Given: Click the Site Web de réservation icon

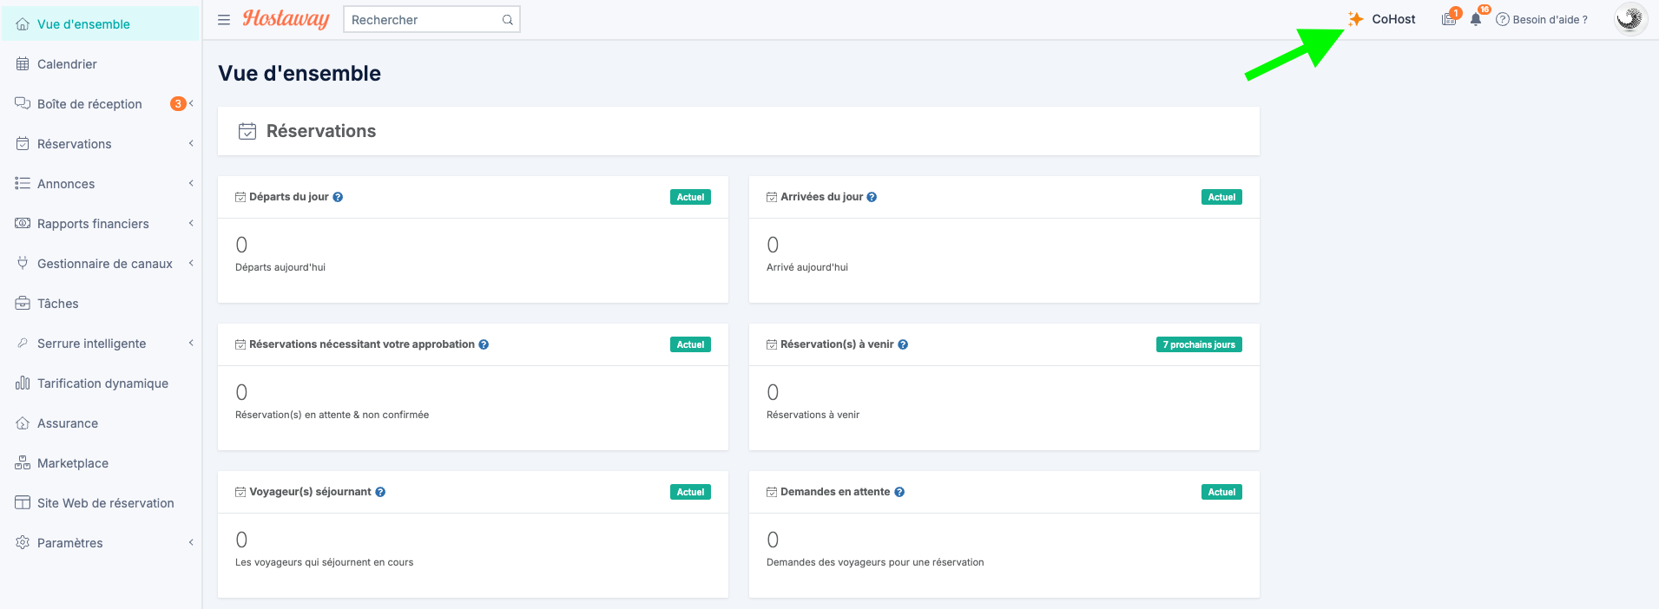Looking at the screenshot, I should [23, 503].
